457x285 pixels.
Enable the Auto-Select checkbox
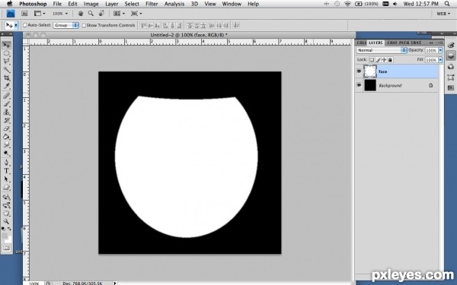click(25, 25)
